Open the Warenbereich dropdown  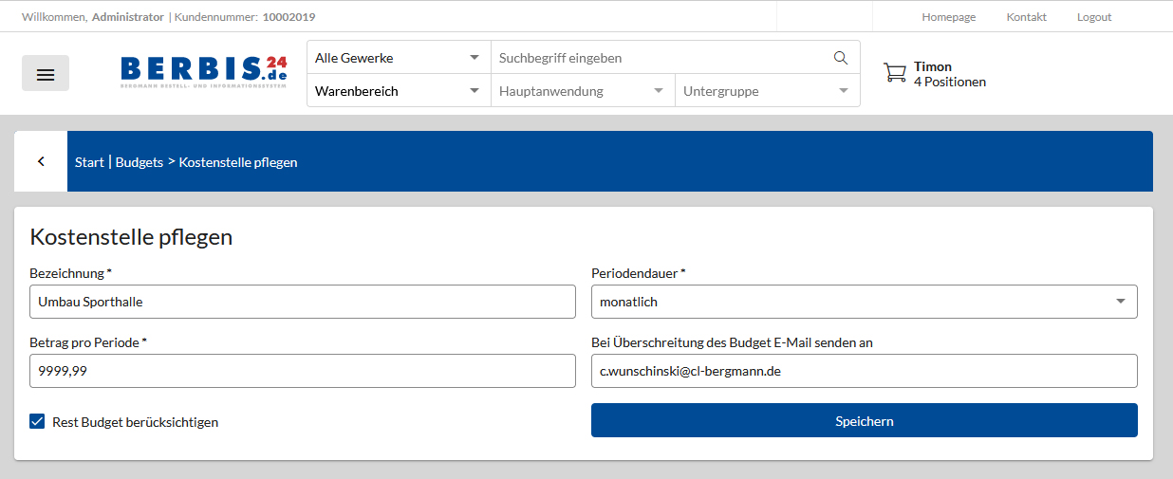399,91
